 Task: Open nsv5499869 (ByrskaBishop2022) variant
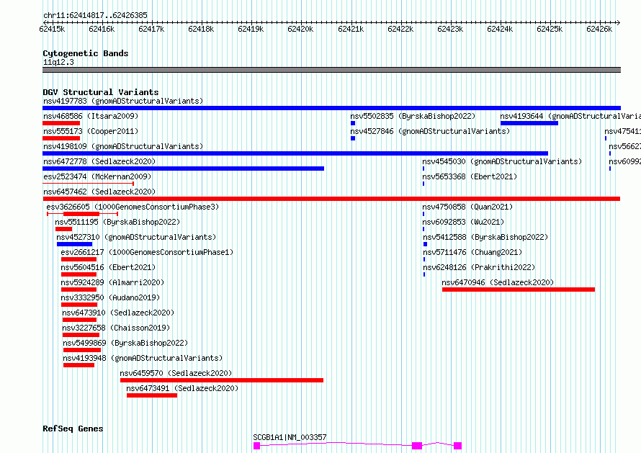(125, 343)
